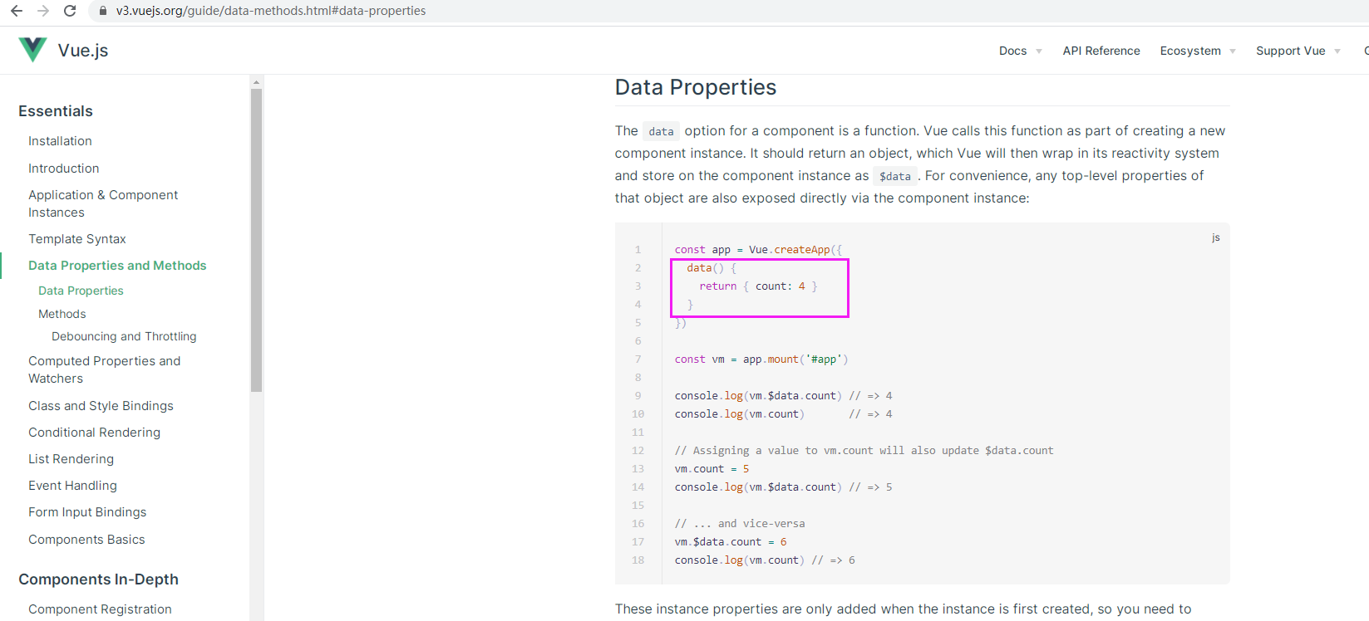Click the 'Essentials' sidebar section heading
Viewport: 1369px width, 621px height.
tap(56, 111)
